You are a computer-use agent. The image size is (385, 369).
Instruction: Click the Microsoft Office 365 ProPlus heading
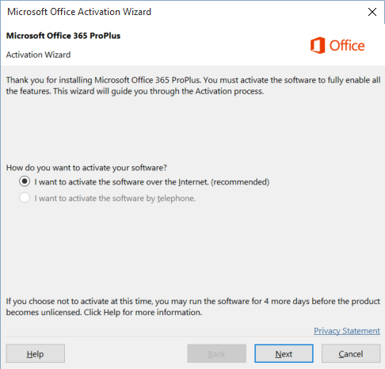pyautogui.click(x=63, y=36)
